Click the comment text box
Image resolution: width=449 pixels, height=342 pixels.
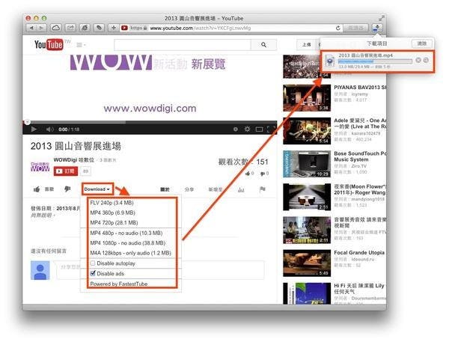[160, 270]
